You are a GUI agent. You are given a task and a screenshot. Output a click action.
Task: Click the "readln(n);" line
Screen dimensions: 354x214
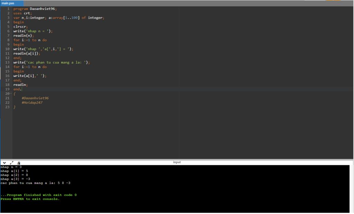(24, 36)
